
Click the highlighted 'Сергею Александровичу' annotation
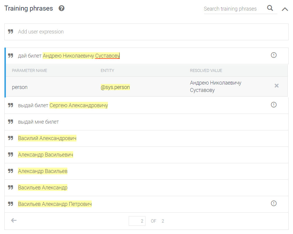point(78,105)
